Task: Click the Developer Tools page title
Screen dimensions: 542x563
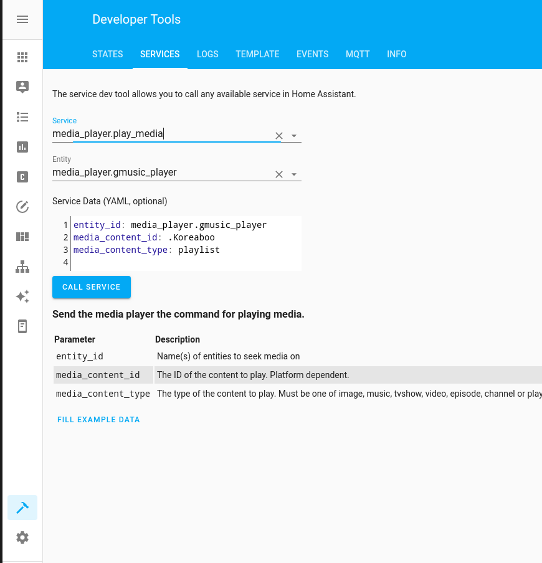Action: 136,19
